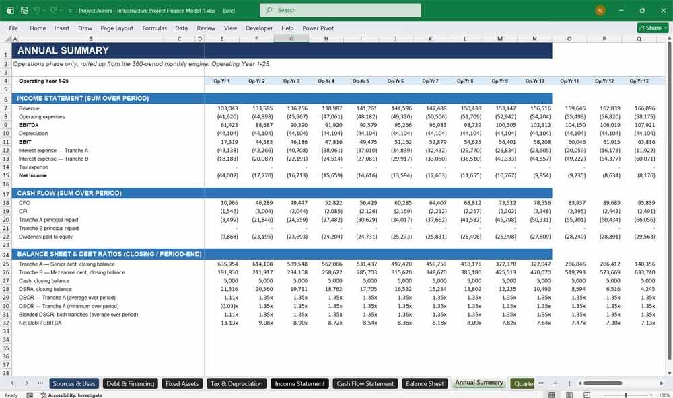Screen dimensions: 673x398
Task: Click the horizontal scrollbar thumb
Action: coord(602,383)
